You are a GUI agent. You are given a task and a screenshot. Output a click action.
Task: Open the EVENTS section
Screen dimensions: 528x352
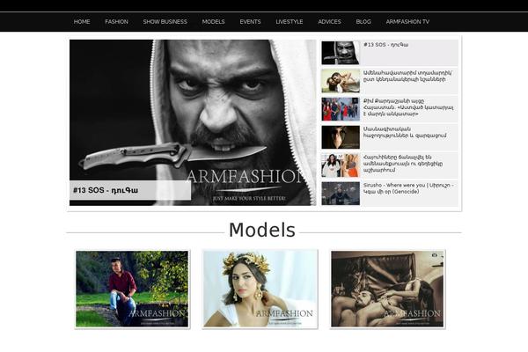point(250,22)
